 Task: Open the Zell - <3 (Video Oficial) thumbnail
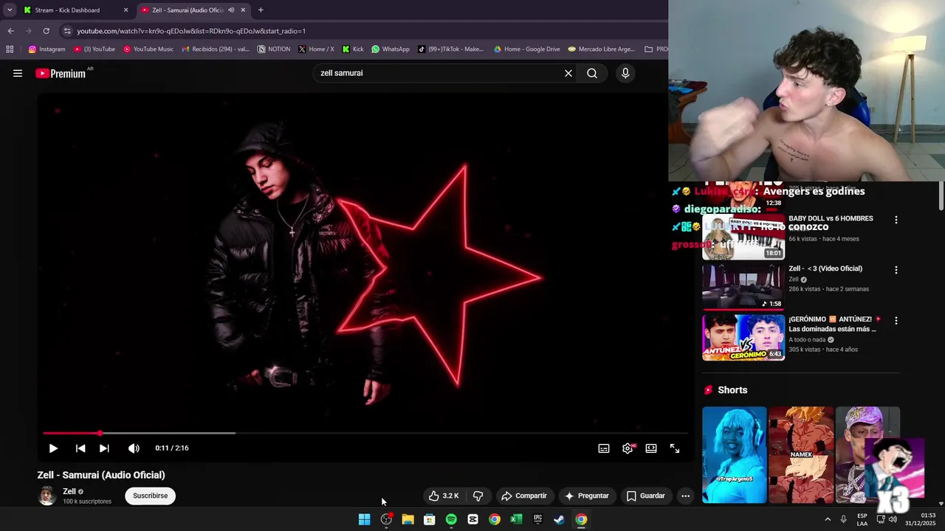pyautogui.click(x=743, y=287)
